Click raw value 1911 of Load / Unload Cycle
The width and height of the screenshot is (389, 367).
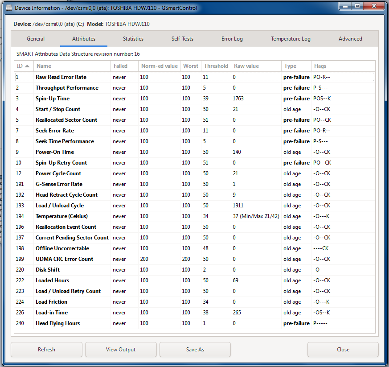238,206
